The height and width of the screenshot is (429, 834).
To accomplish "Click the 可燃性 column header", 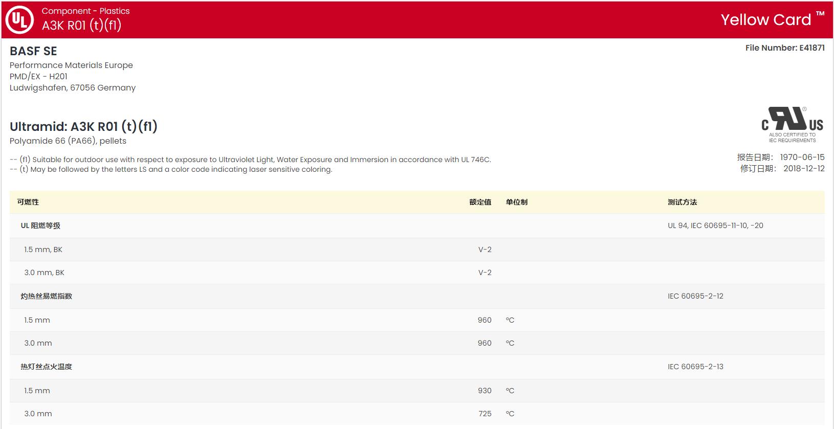I will tap(28, 202).
